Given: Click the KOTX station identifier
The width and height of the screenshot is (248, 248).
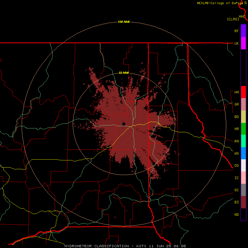Looking at the screenshot, I should click(x=141, y=246).
